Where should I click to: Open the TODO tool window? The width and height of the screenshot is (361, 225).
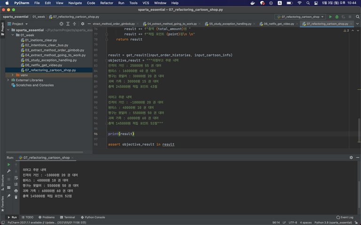click(x=27, y=217)
